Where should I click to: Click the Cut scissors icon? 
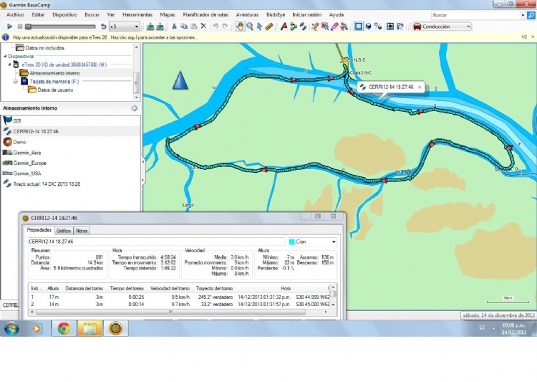coord(174,27)
